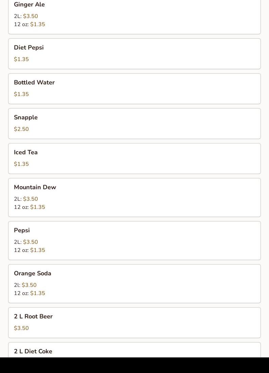Screen dimensions: 269x373
Task: Click the 2 L Diet Coke title
Action: 33,351
